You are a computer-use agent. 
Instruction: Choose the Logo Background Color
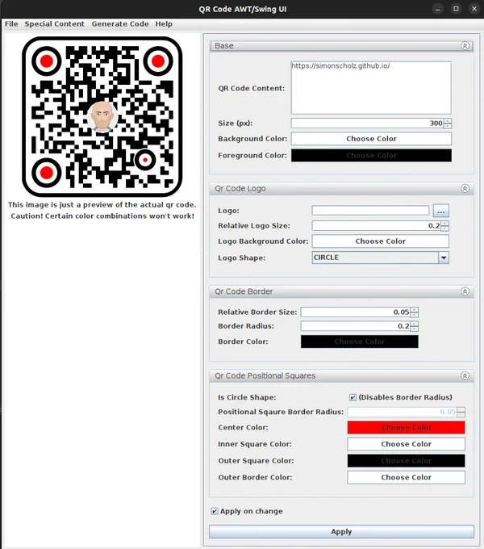click(x=381, y=241)
